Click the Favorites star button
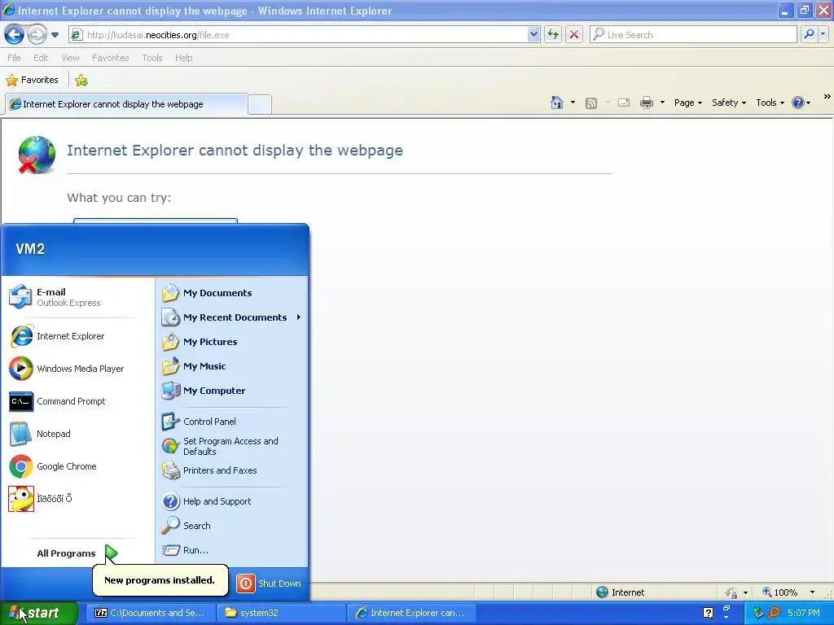 32,81
